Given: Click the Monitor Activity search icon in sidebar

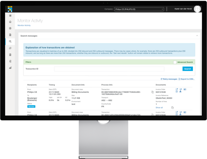Looking at the screenshot, I should click(10, 41).
